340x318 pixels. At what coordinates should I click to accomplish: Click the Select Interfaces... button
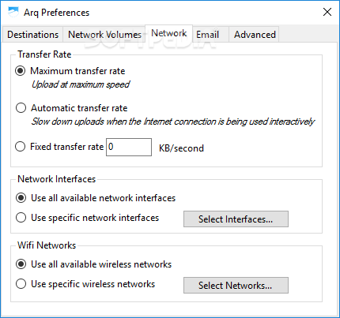click(x=236, y=219)
